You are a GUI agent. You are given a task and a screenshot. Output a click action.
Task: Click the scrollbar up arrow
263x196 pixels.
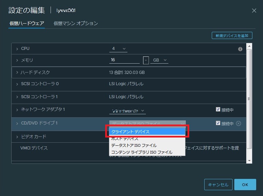coord(249,46)
